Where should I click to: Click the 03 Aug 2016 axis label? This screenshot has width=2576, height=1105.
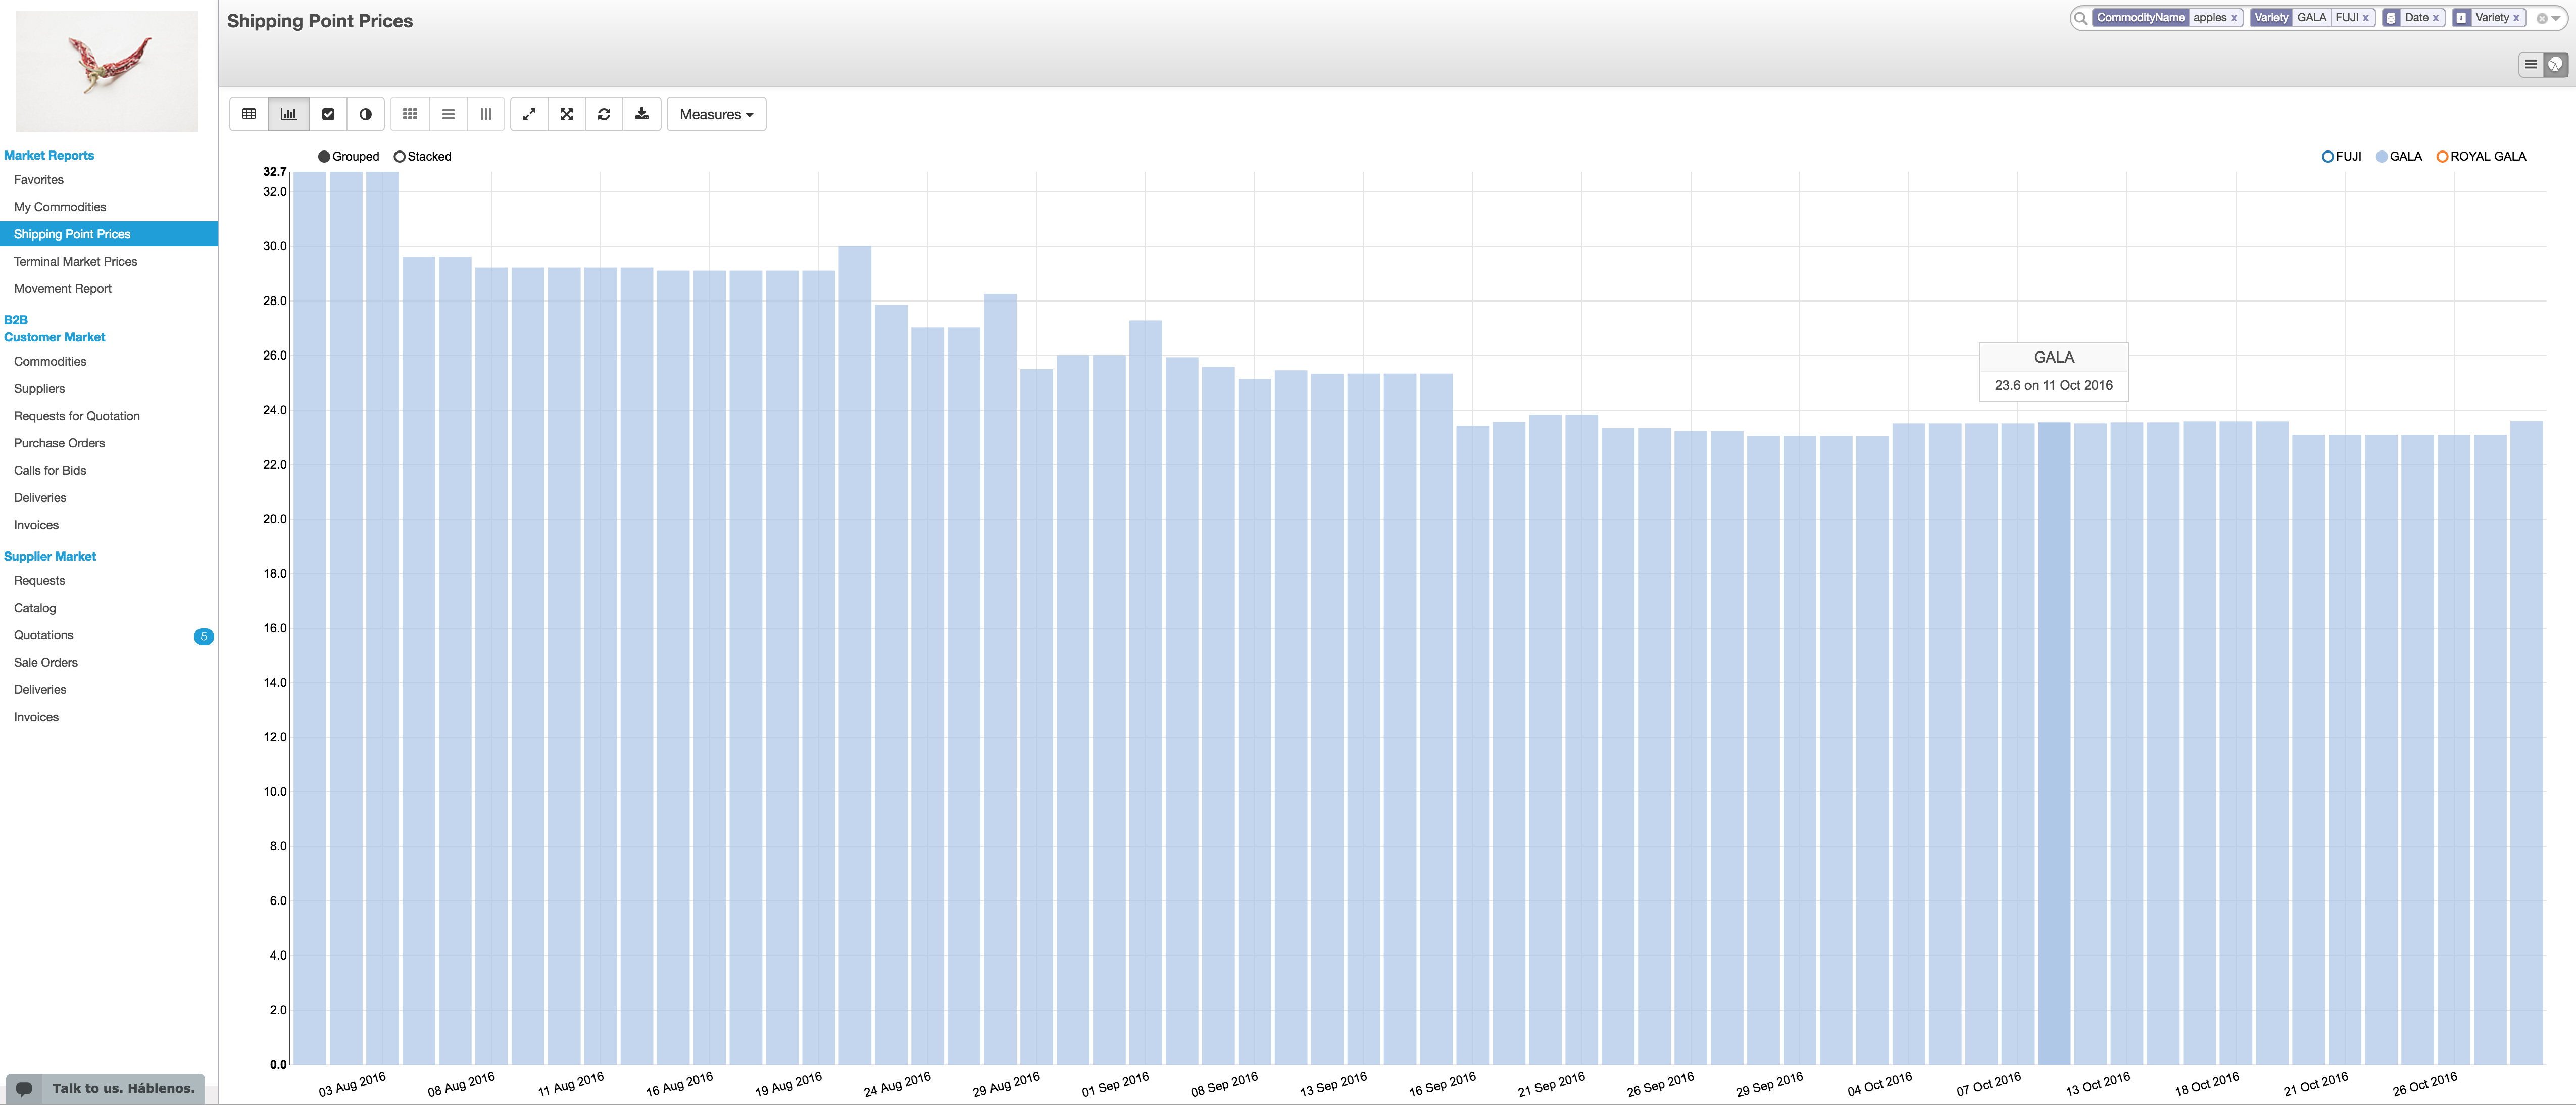[x=352, y=1084]
